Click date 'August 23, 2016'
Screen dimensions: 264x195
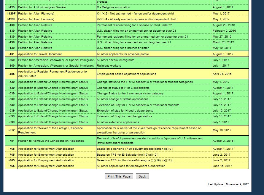coord(224,25)
